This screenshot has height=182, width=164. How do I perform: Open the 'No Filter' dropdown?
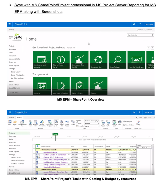92,123
